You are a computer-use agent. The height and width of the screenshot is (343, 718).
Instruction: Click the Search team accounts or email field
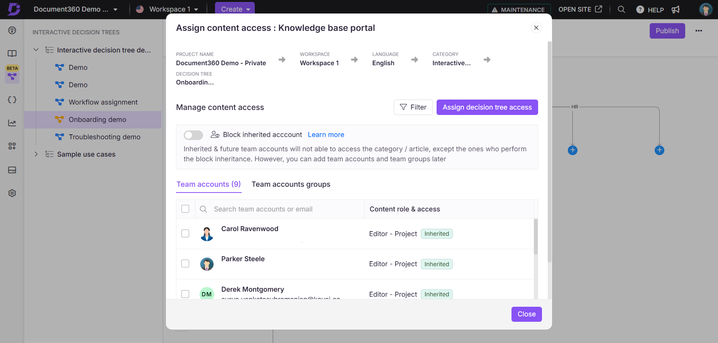(x=280, y=209)
